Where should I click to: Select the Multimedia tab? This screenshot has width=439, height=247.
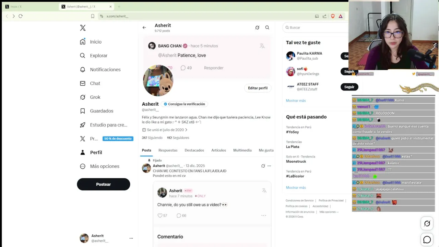[242, 150]
